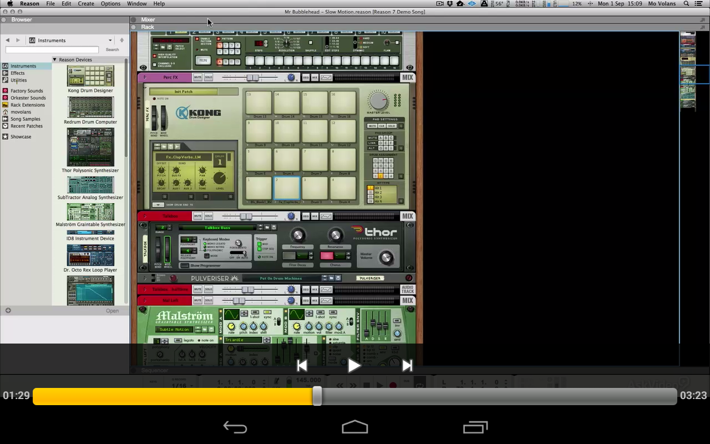710x444 pixels.
Task: Select the Kong Drum Designer thumbnail
Action: coord(90,76)
